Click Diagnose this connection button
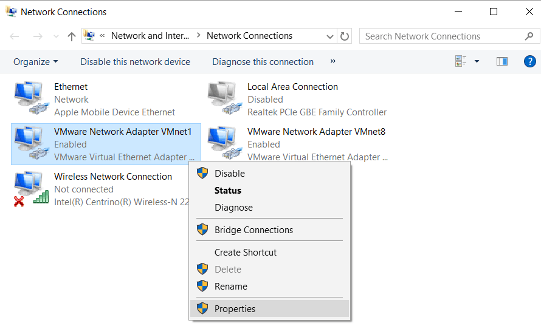541x326 pixels. pyautogui.click(x=263, y=62)
